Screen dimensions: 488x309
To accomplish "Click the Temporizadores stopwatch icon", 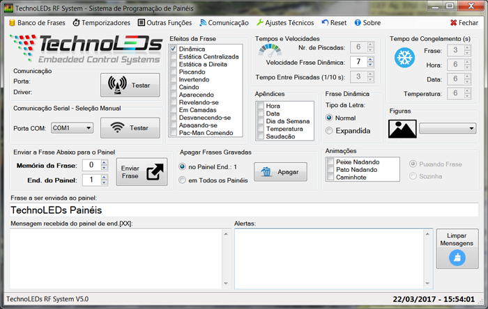I will pyautogui.click(x=76, y=23).
